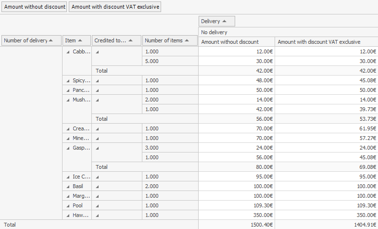Click the 'Amount without discount' data field button
The height and width of the screenshot is (229, 378).
click(34, 7)
